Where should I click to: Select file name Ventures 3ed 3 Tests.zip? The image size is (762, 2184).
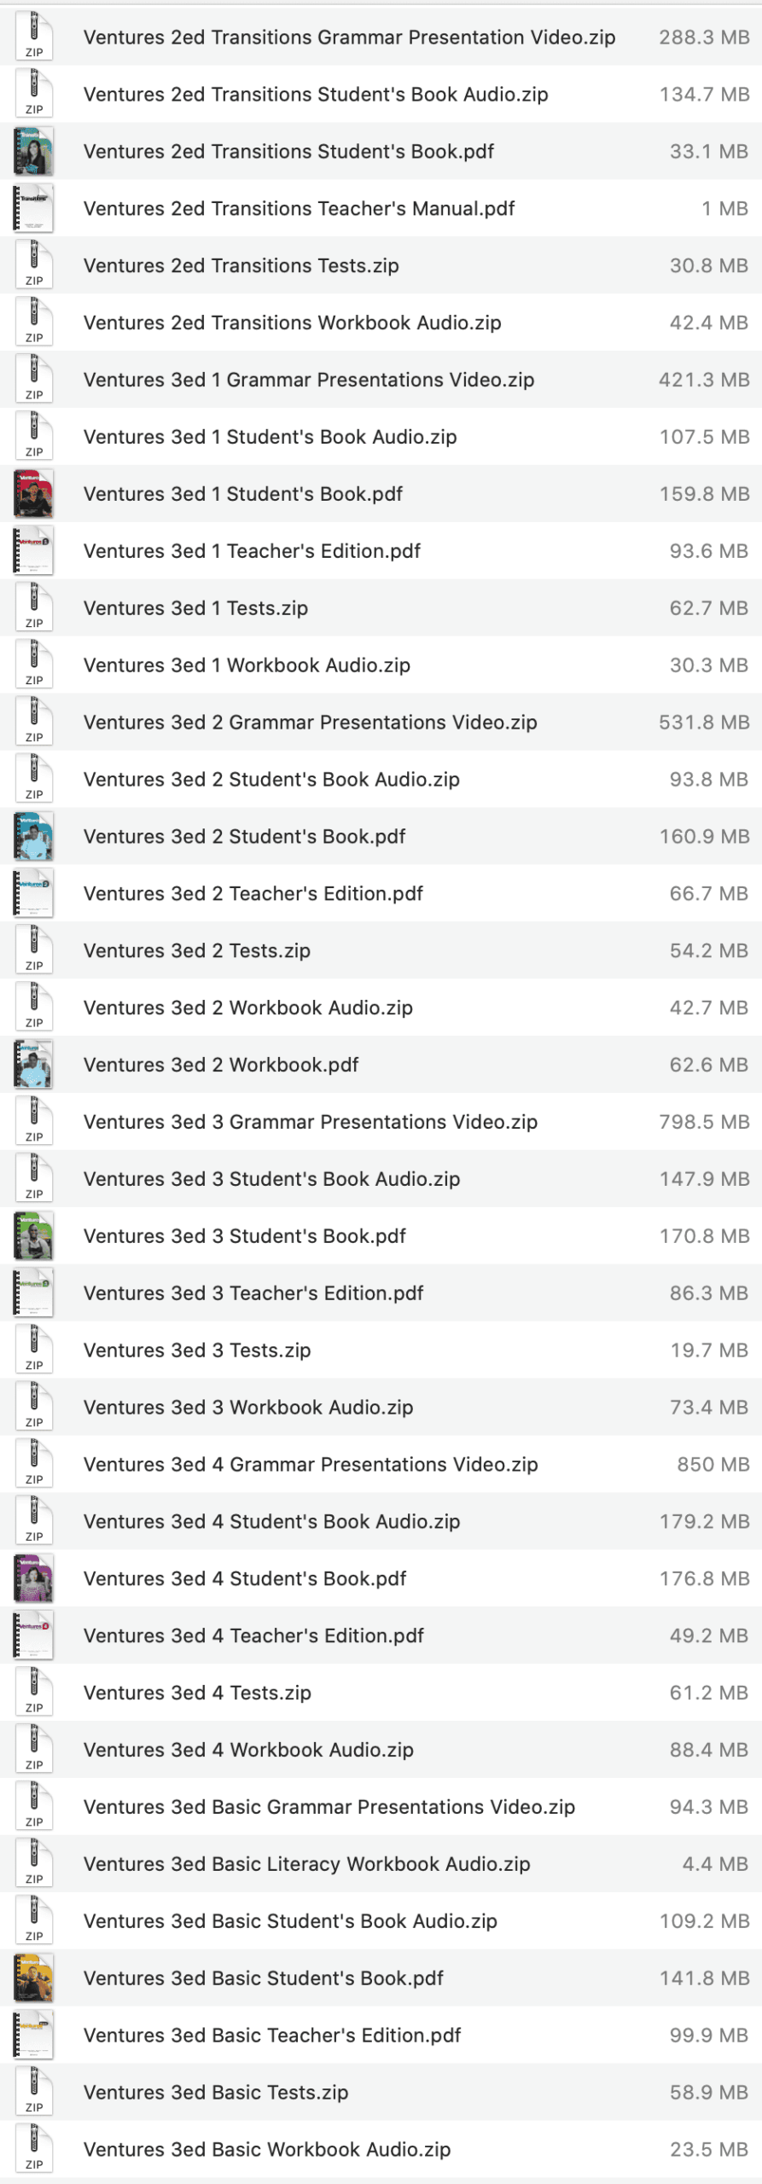pos(197,1351)
